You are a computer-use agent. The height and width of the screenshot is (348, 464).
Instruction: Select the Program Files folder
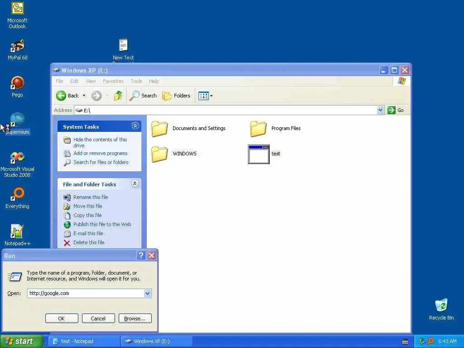tap(275, 129)
